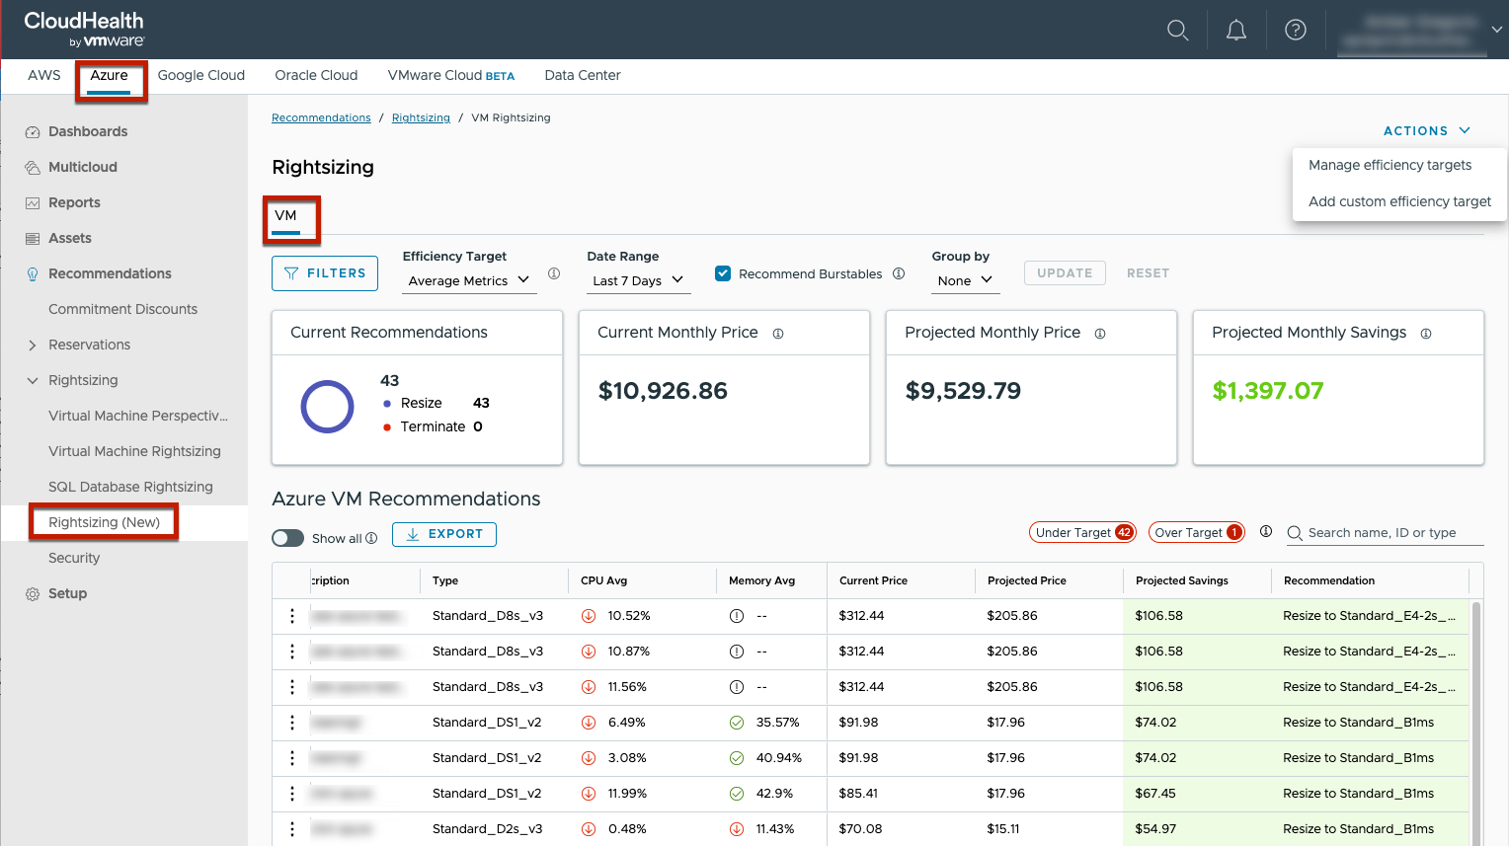Open the Efficiency Target dropdown
Screen dimensions: 1509x846
pyautogui.click(x=469, y=280)
